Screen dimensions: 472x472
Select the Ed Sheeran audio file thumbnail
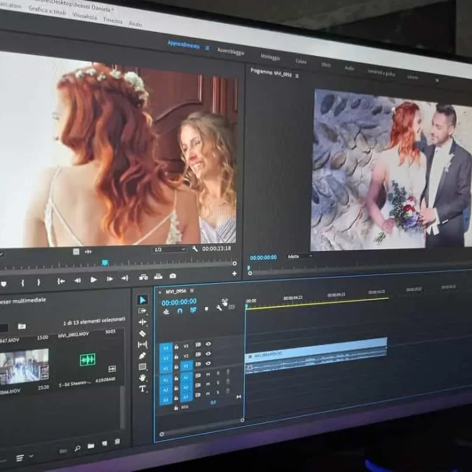point(87,359)
